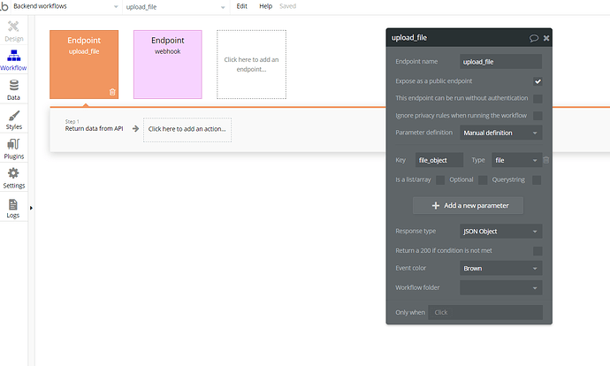Click the upload_file panel title

[x=409, y=38]
